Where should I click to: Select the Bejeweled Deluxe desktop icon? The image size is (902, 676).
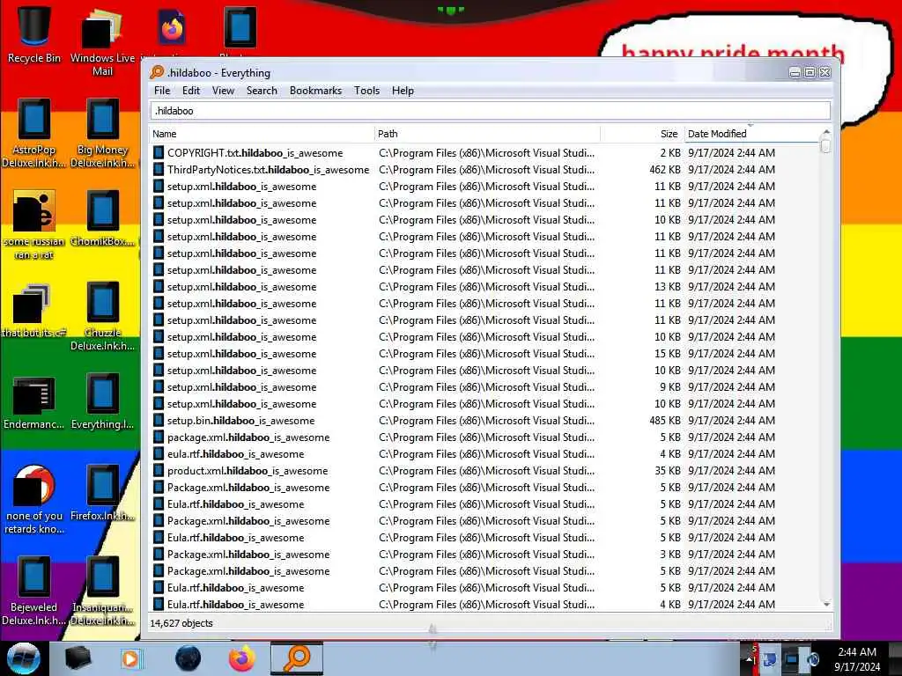tap(33, 591)
